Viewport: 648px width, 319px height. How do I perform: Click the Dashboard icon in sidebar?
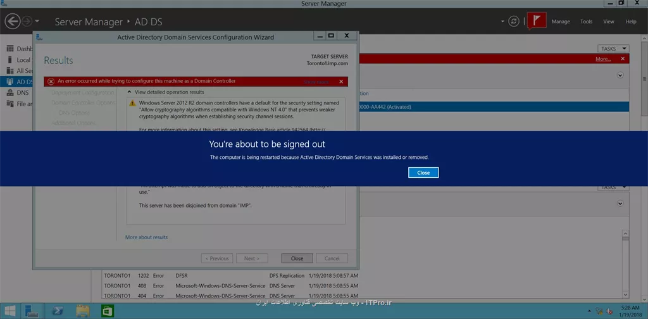pyautogui.click(x=10, y=49)
